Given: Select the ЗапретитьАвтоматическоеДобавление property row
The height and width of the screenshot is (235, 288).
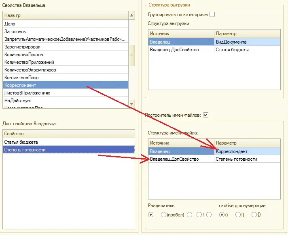Looking at the screenshot, I should [x=66, y=39].
